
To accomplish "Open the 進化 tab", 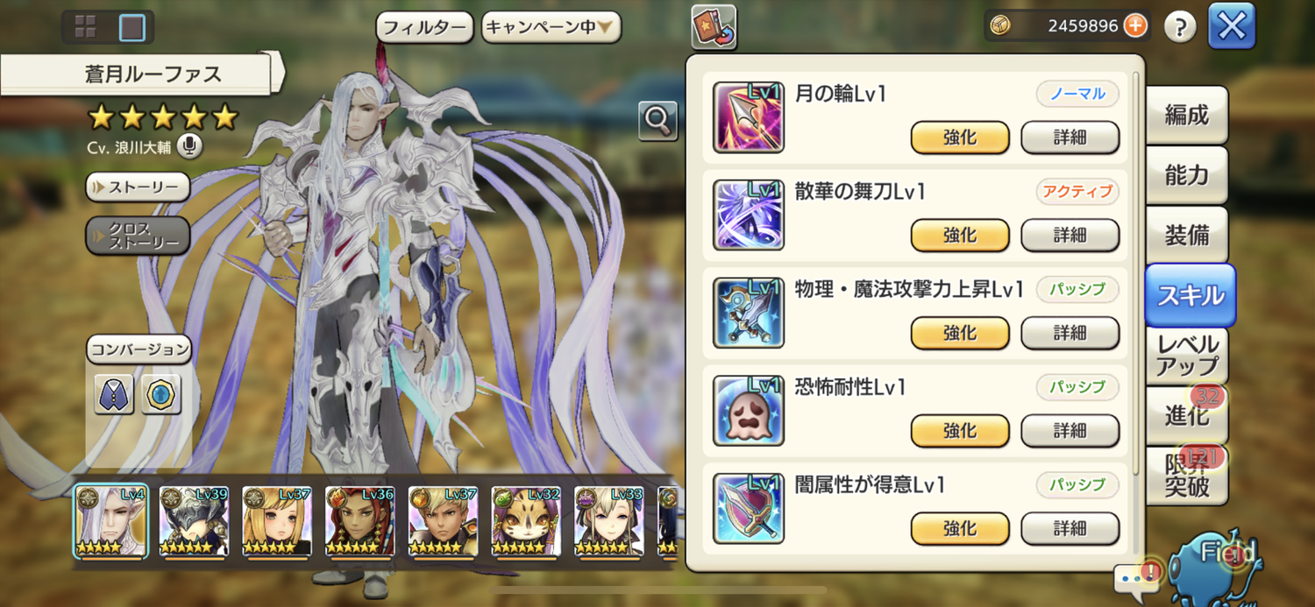I will tap(1187, 414).
